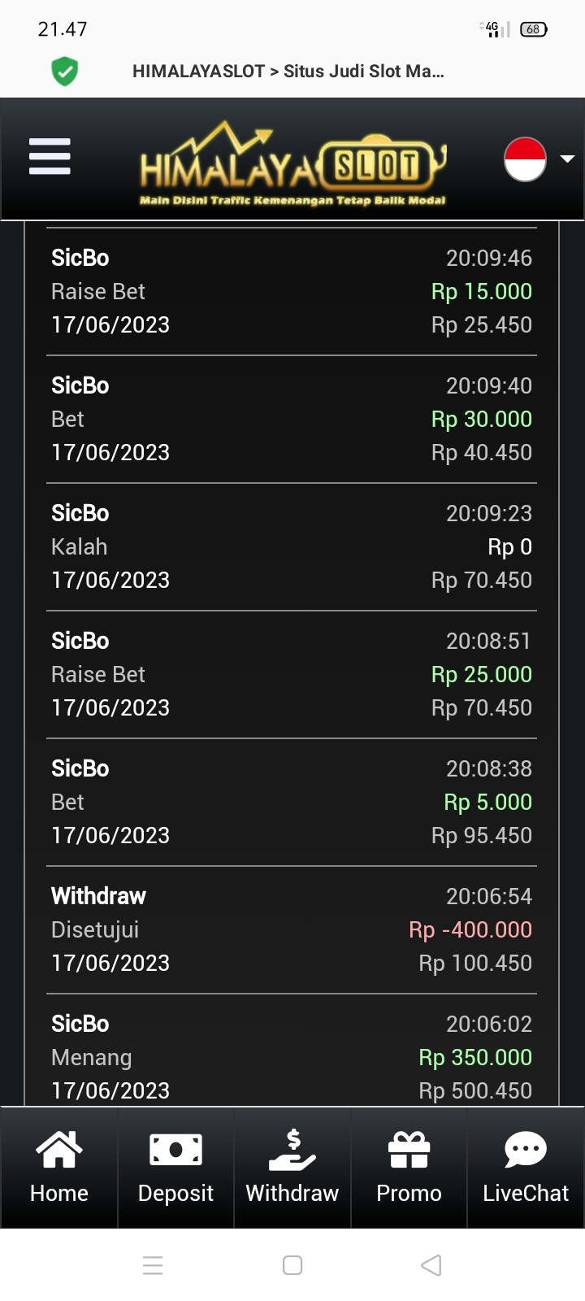
Task: Tap the Rp -400.000 withdrawal amount
Action: (x=470, y=929)
